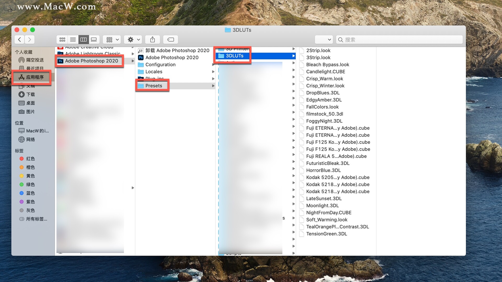Switch to icon view in toolbar
Viewport: 502px width, 282px height.
(62, 40)
